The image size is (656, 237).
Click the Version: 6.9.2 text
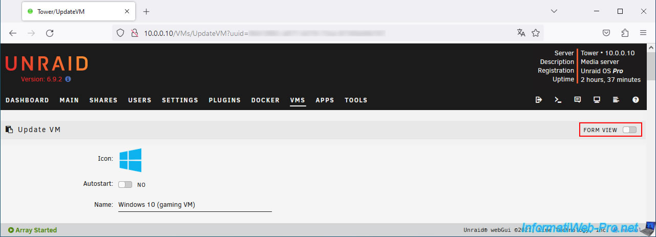pyautogui.click(x=42, y=79)
